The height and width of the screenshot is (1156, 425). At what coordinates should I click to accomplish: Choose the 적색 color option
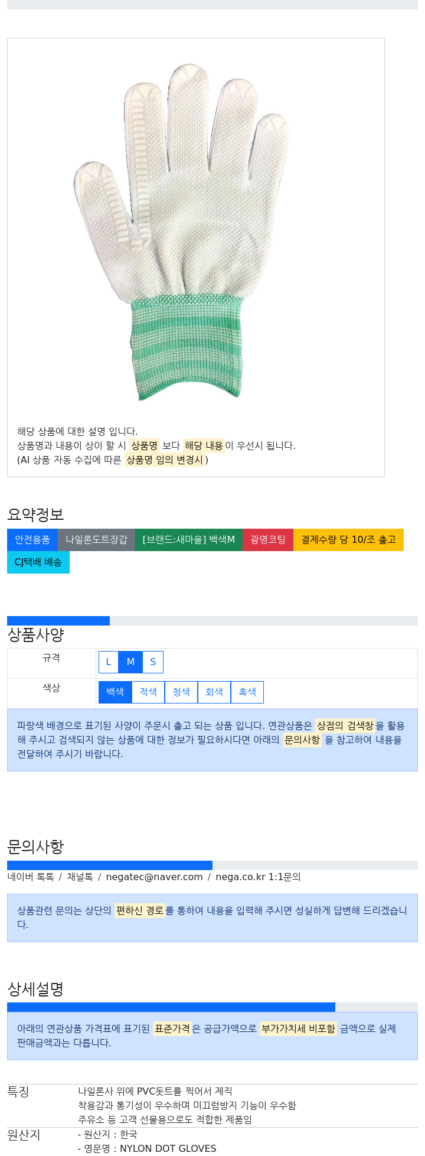(148, 692)
